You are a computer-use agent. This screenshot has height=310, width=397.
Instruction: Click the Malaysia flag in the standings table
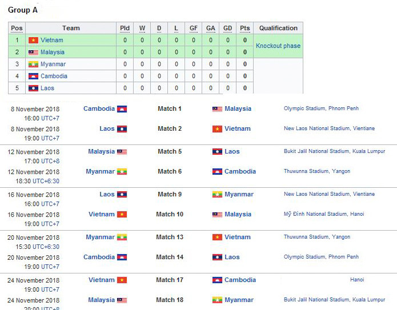coord(33,53)
